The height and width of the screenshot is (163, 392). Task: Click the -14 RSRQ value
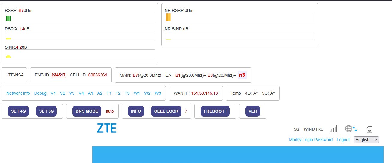click(x=21, y=29)
